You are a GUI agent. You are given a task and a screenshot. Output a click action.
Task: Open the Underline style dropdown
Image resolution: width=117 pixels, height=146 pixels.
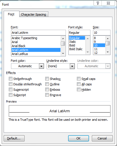[72, 66]
